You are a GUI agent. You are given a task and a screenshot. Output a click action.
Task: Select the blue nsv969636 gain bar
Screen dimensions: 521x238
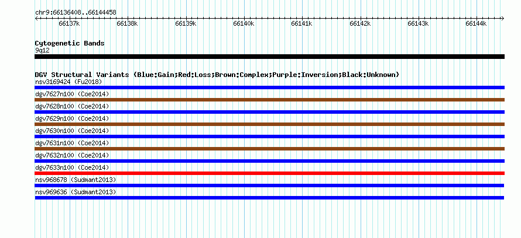pyautogui.click(x=269, y=198)
